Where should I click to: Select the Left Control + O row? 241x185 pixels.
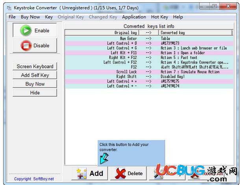[x=149, y=43]
